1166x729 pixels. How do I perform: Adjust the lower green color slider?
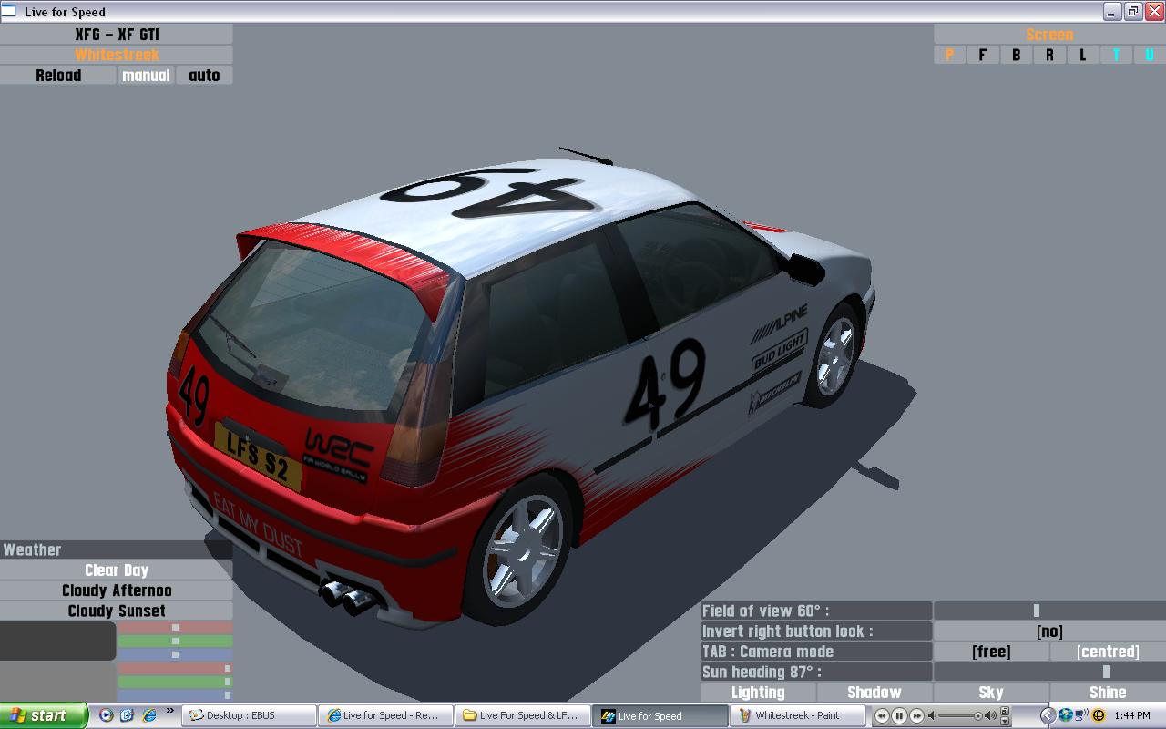pyautogui.click(x=175, y=682)
